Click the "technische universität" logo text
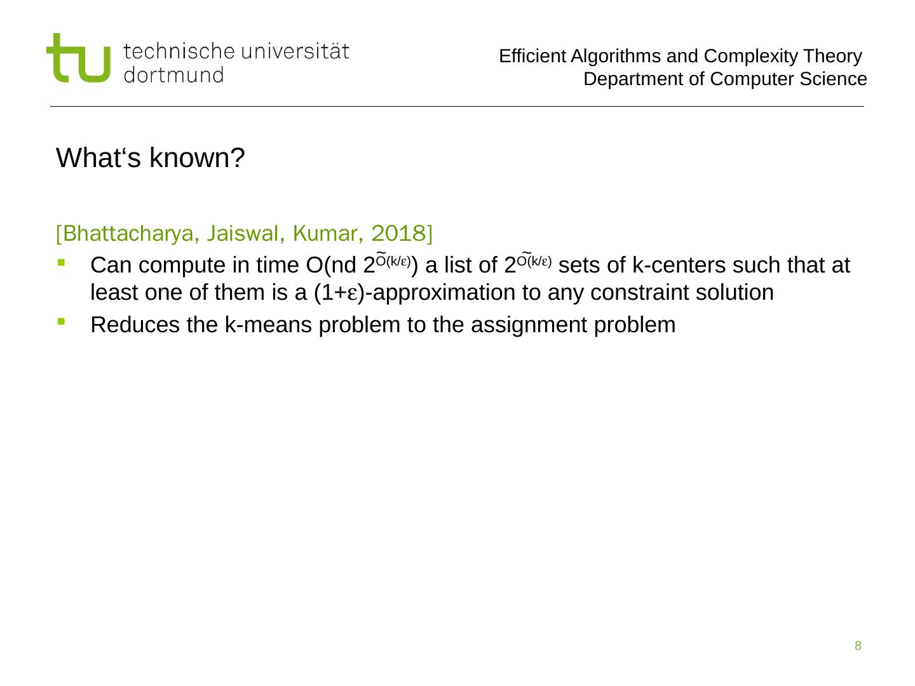The width and height of the screenshot is (915, 686). coord(236,51)
